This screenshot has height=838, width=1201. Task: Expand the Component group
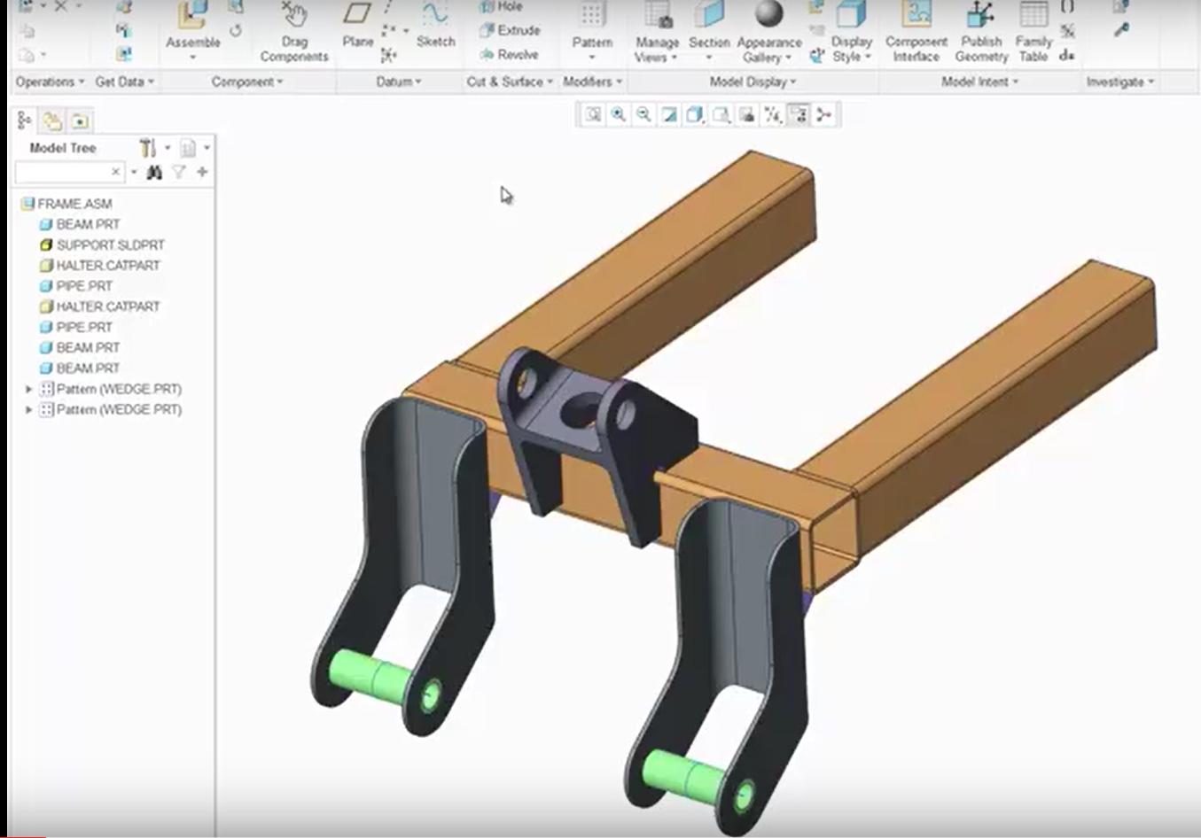coord(247,81)
